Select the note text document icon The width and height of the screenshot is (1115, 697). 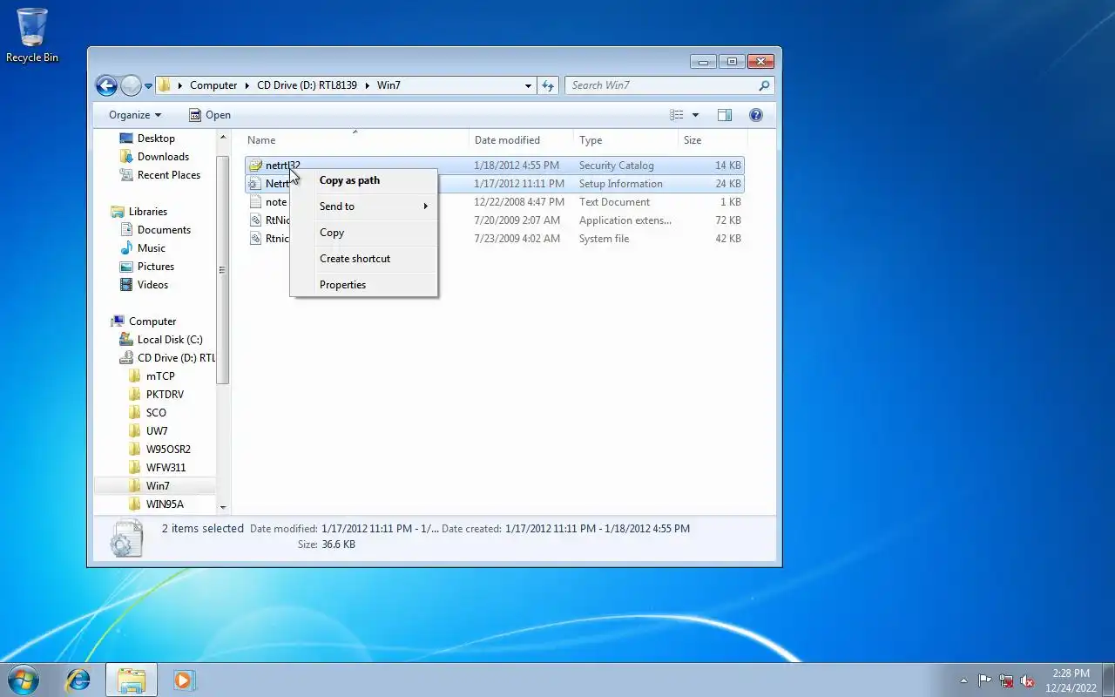coord(254,202)
